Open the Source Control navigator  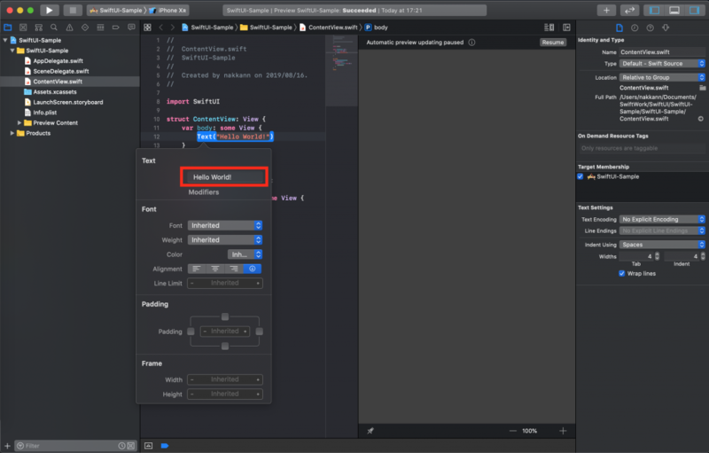23,27
